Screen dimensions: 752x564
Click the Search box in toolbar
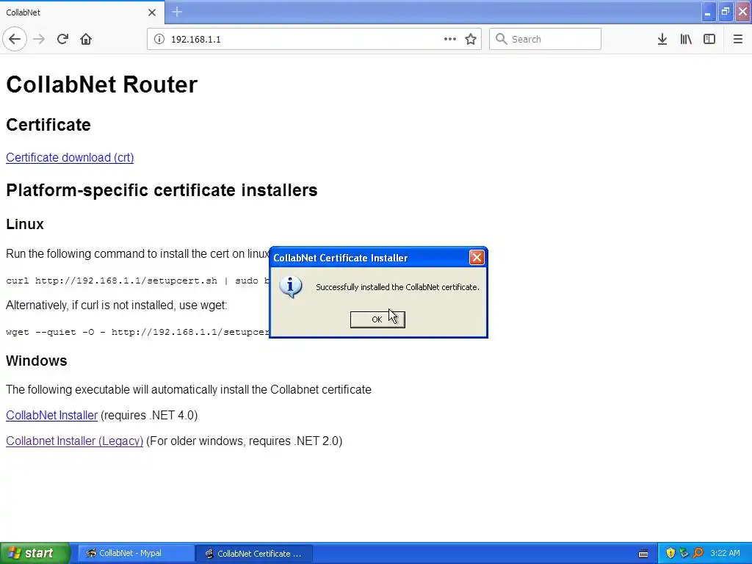tap(545, 39)
